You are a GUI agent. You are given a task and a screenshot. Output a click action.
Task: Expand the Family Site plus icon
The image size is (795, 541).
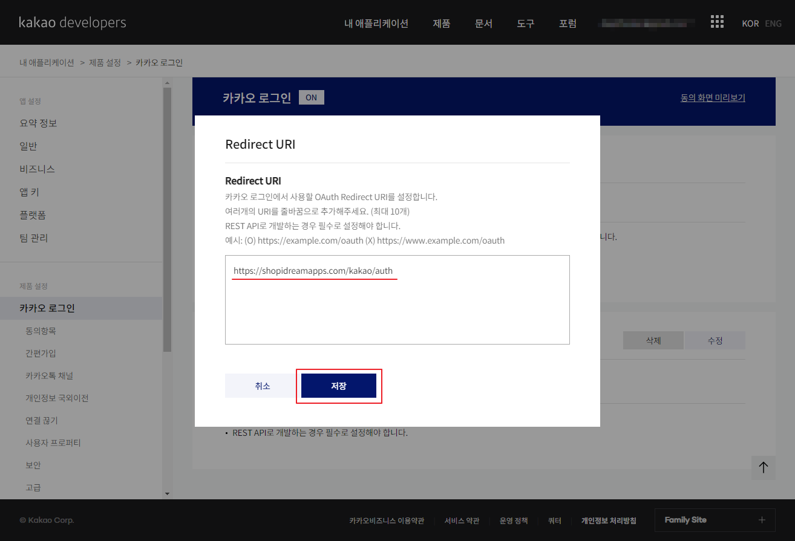pyautogui.click(x=762, y=520)
